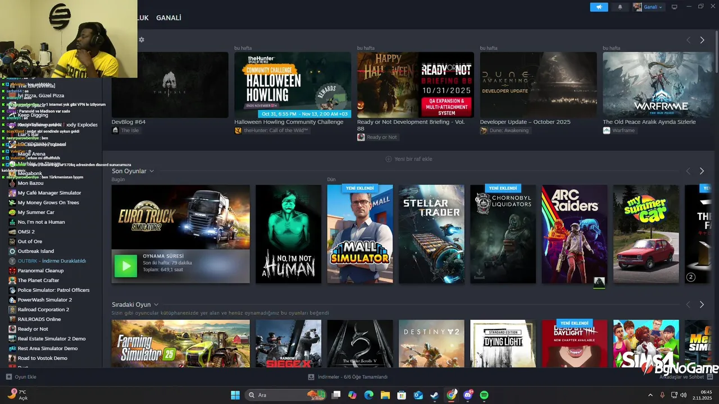The image size is (719, 404).
Task: Open Outlook from taskbar
Action: coord(418,395)
